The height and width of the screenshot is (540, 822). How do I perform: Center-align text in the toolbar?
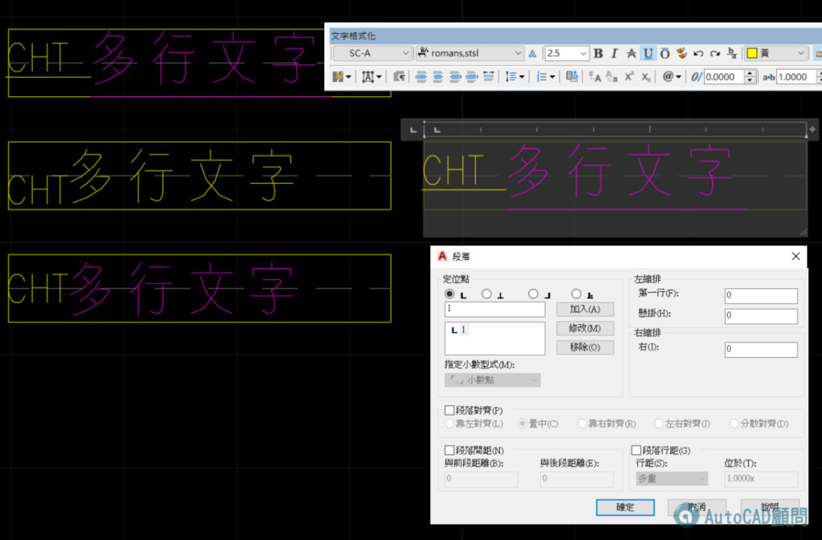[x=437, y=77]
